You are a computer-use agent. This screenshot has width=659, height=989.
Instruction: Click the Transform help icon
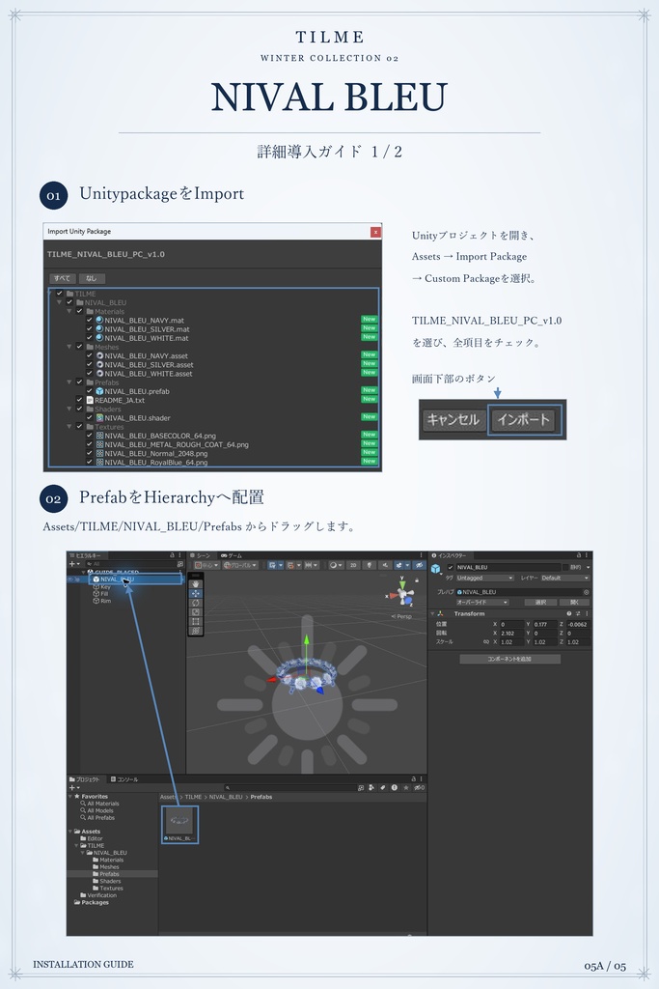(569, 613)
